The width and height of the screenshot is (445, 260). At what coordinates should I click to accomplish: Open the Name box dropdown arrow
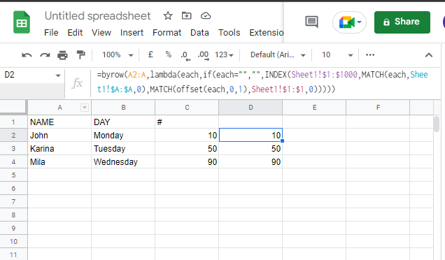click(58, 75)
